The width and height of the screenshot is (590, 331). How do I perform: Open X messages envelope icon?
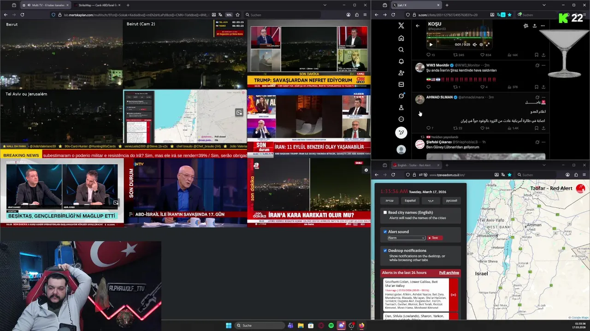(401, 84)
